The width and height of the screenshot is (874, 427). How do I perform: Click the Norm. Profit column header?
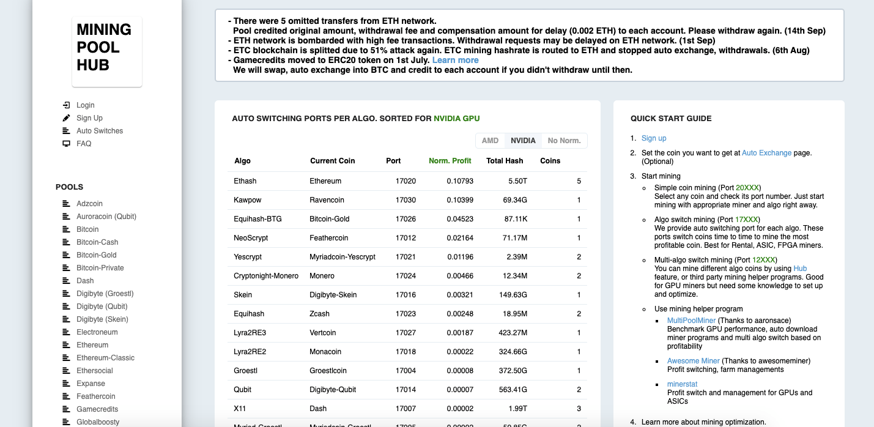pos(450,161)
